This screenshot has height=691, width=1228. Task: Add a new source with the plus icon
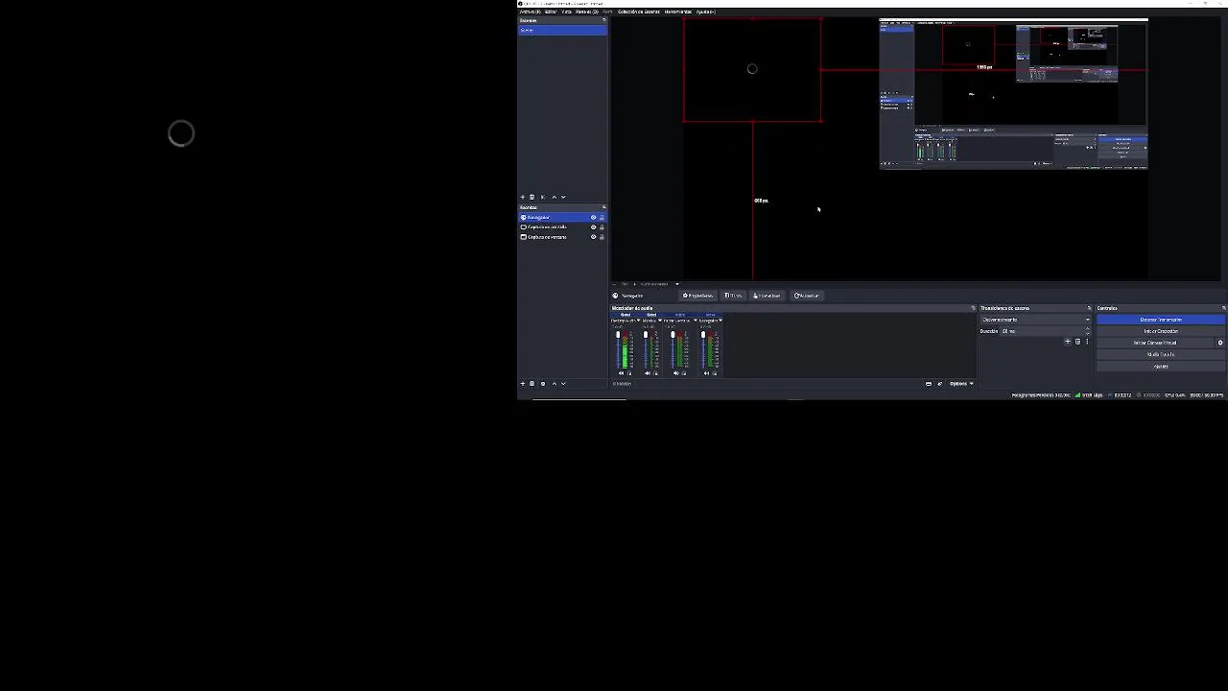pos(522,383)
